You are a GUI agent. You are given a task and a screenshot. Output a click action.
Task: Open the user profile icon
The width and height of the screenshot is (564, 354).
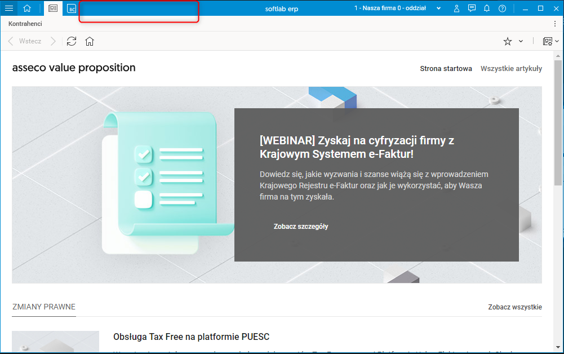pyautogui.click(x=456, y=8)
